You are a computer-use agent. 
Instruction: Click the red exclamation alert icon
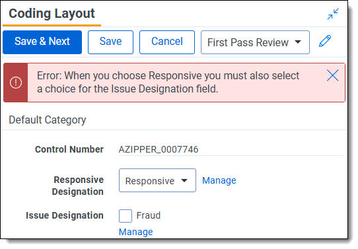16,83
